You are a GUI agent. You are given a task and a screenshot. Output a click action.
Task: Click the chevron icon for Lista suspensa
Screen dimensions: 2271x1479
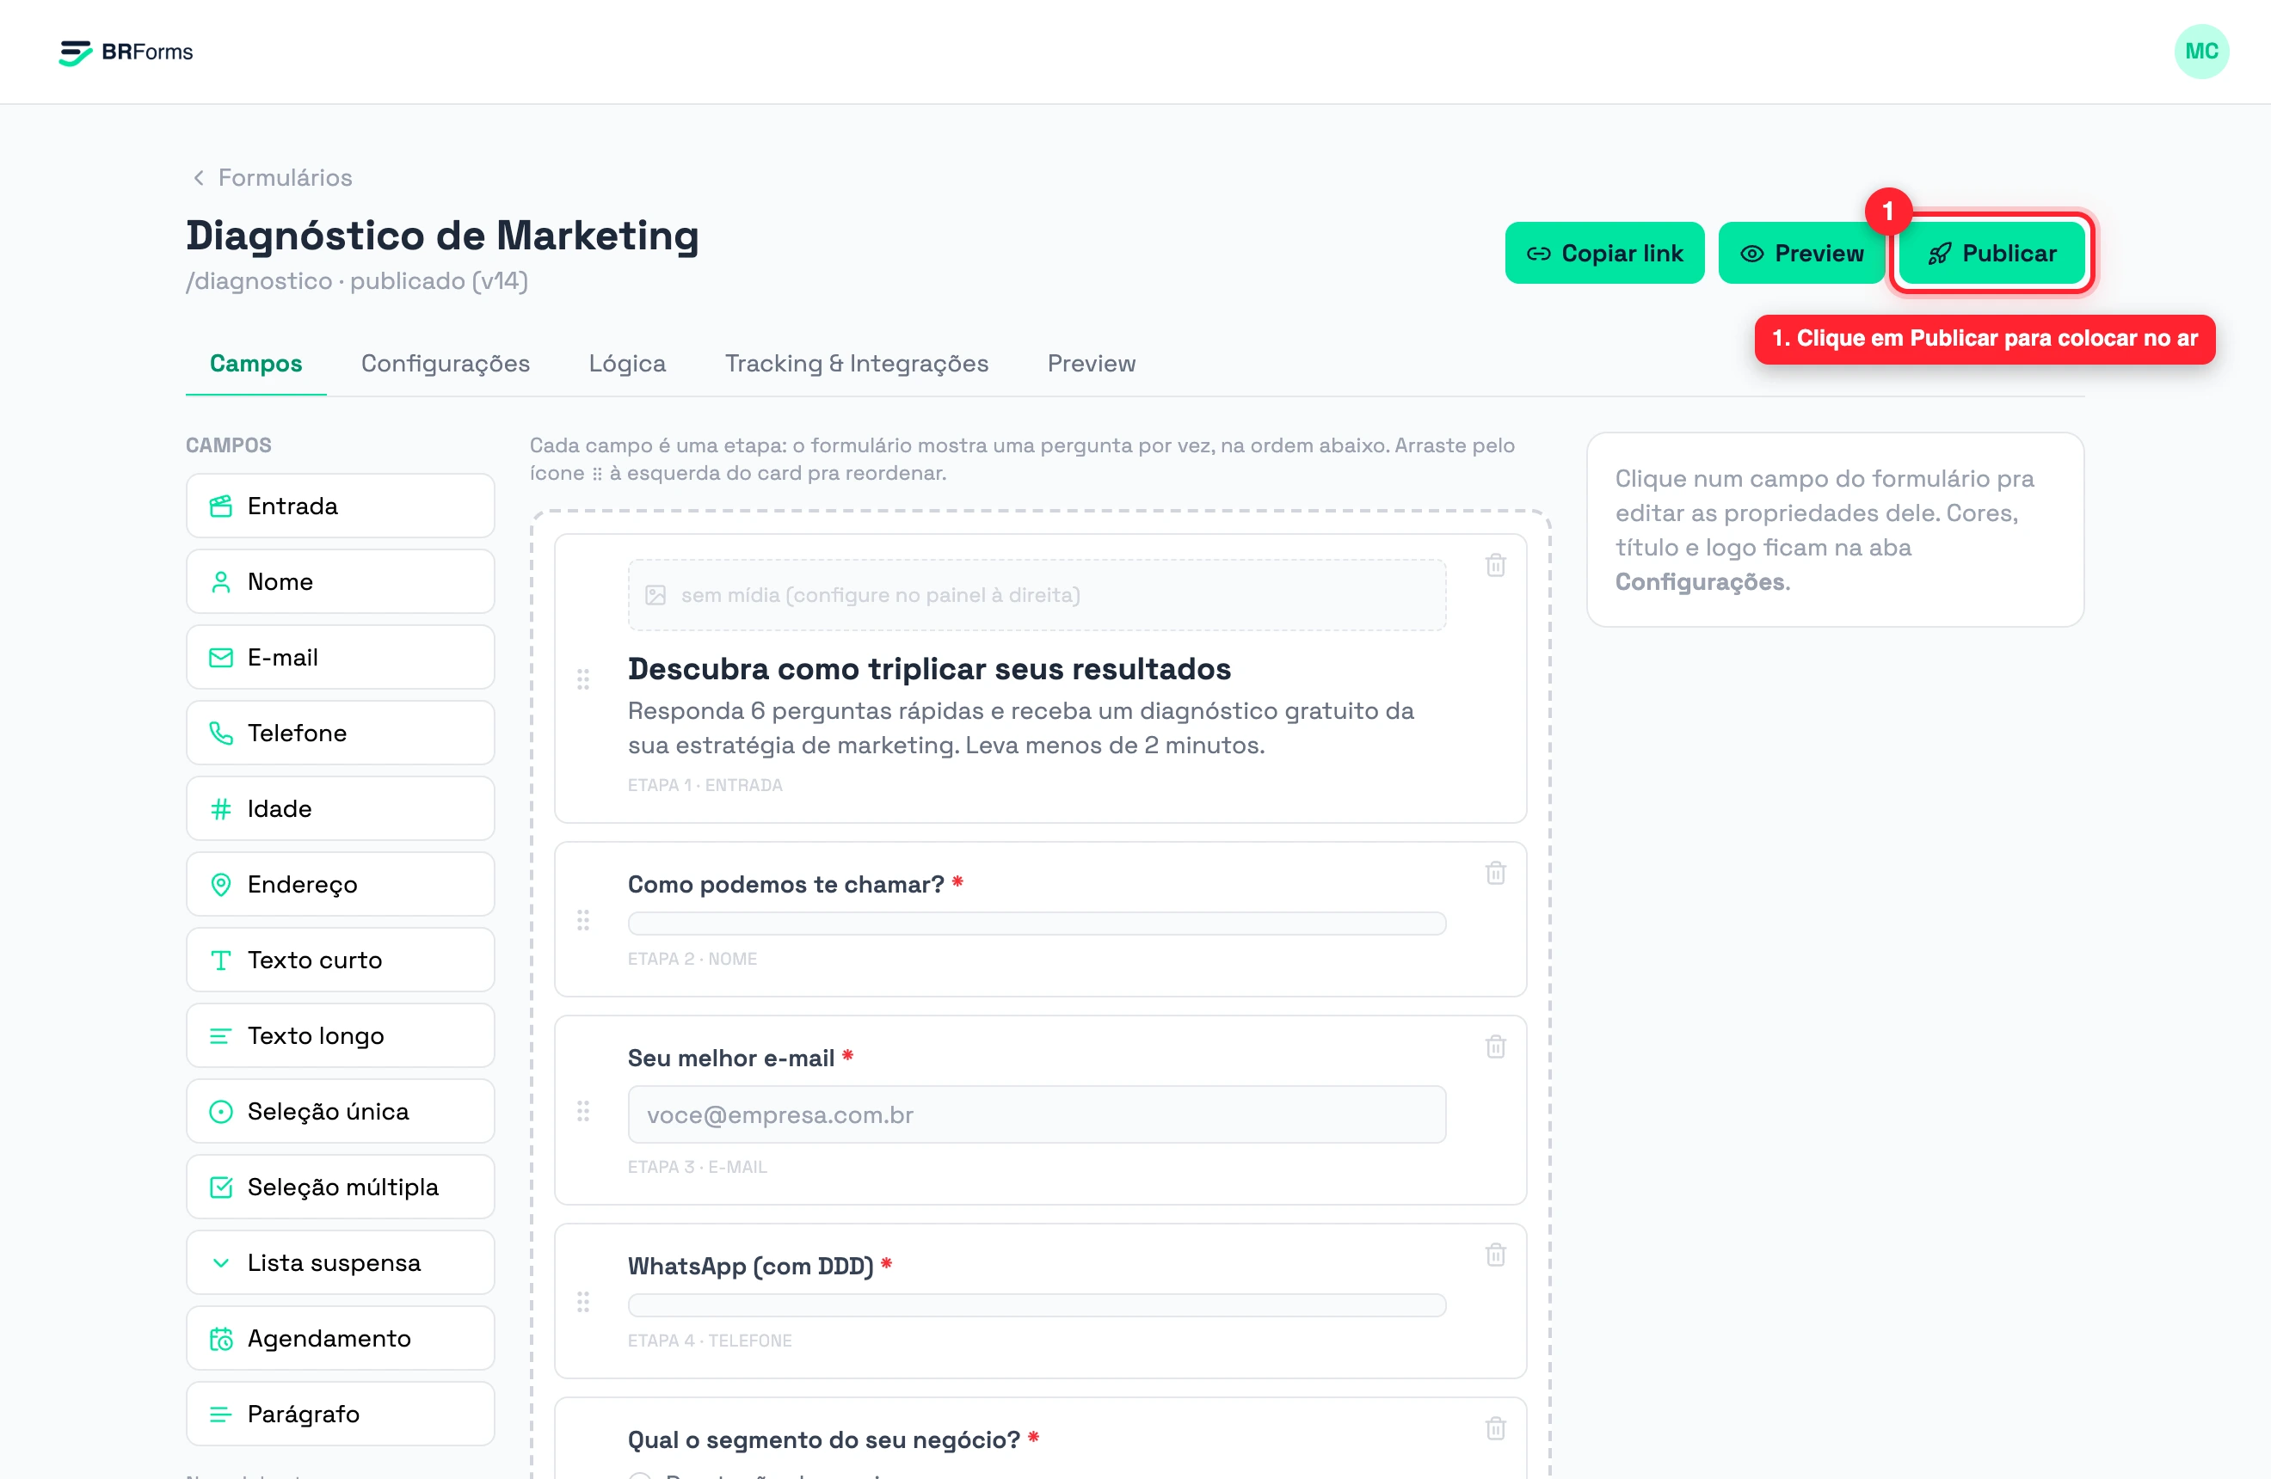(x=220, y=1262)
